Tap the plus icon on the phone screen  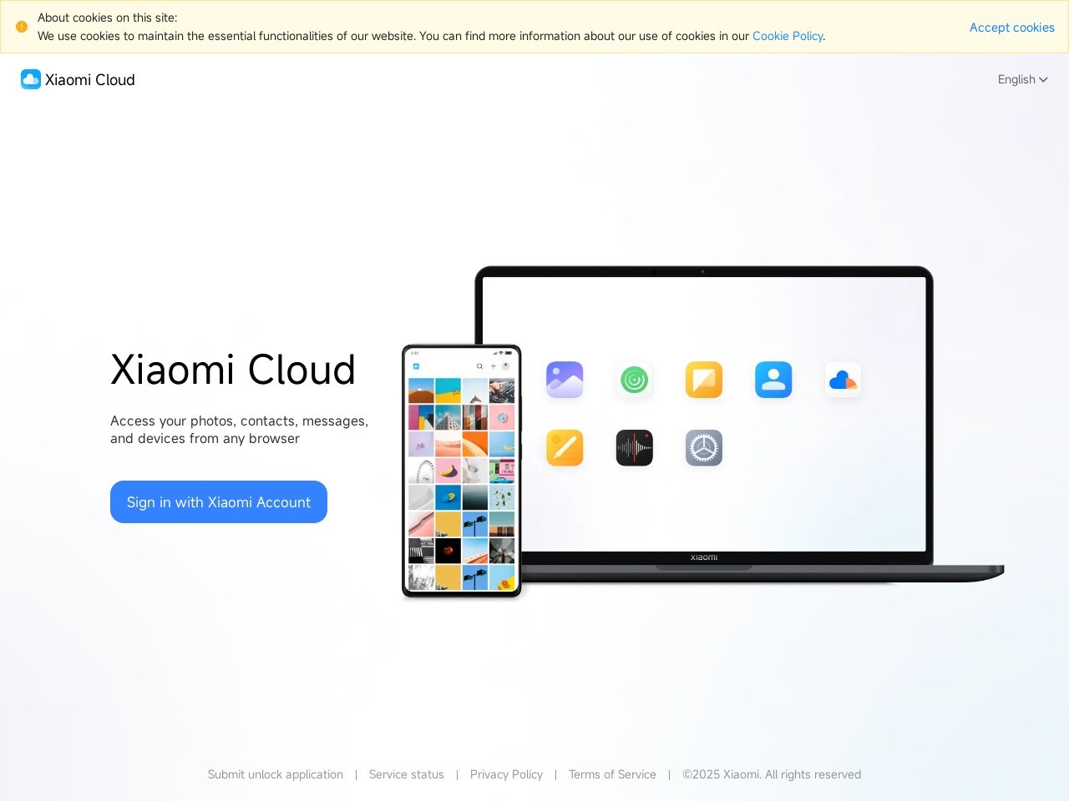pos(493,366)
